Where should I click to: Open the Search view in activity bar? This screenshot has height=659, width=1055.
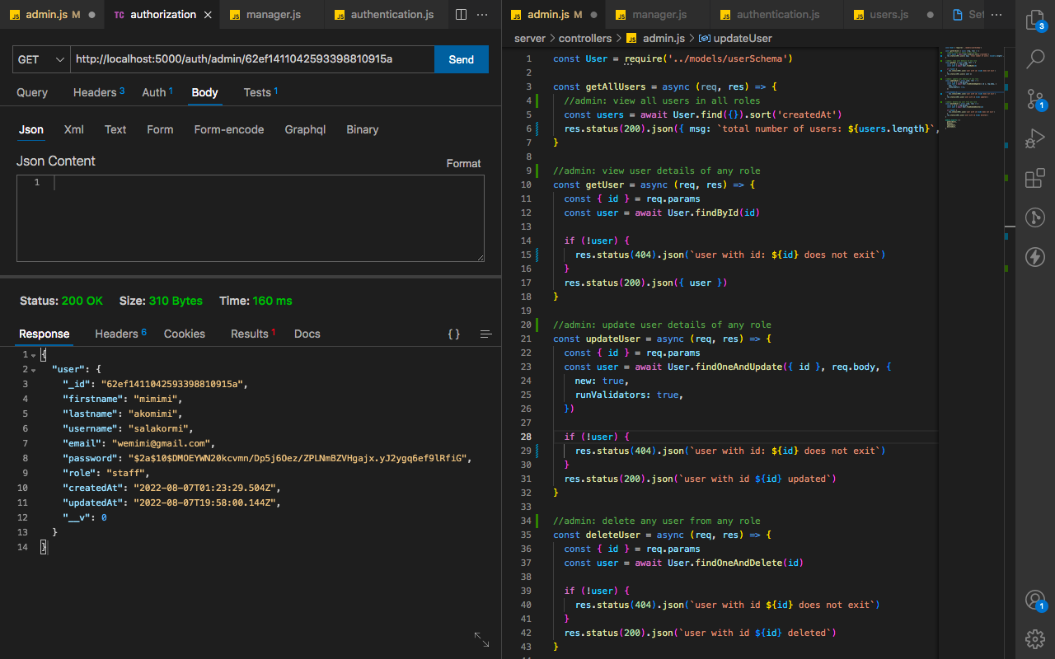tap(1034, 59)
